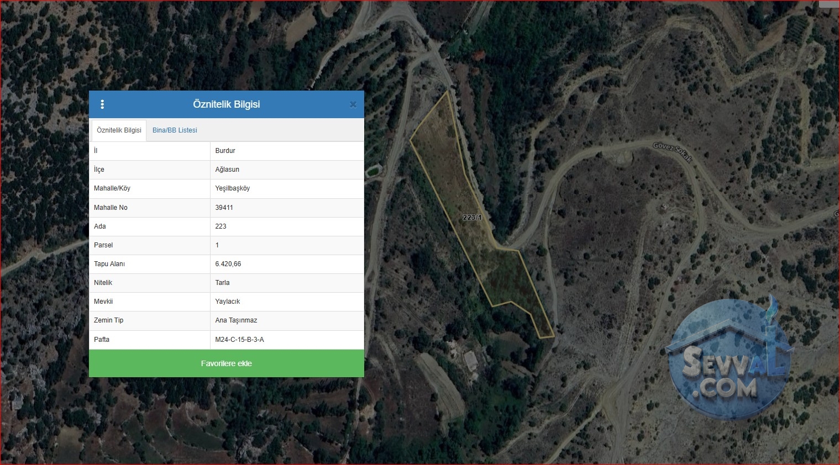The width and height of the screenshot is (840, 465).
Task: Click the Nitelik value Tarla
Action: coord(222,283)
